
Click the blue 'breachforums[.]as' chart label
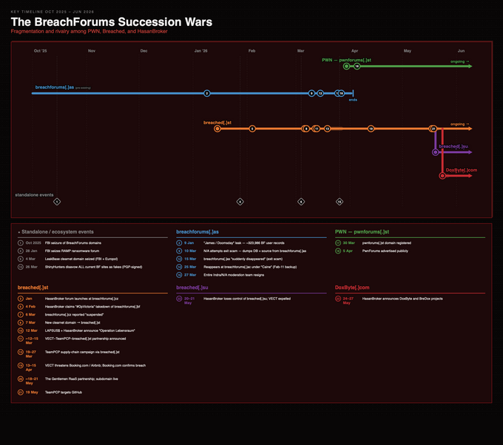pos(55,87)
